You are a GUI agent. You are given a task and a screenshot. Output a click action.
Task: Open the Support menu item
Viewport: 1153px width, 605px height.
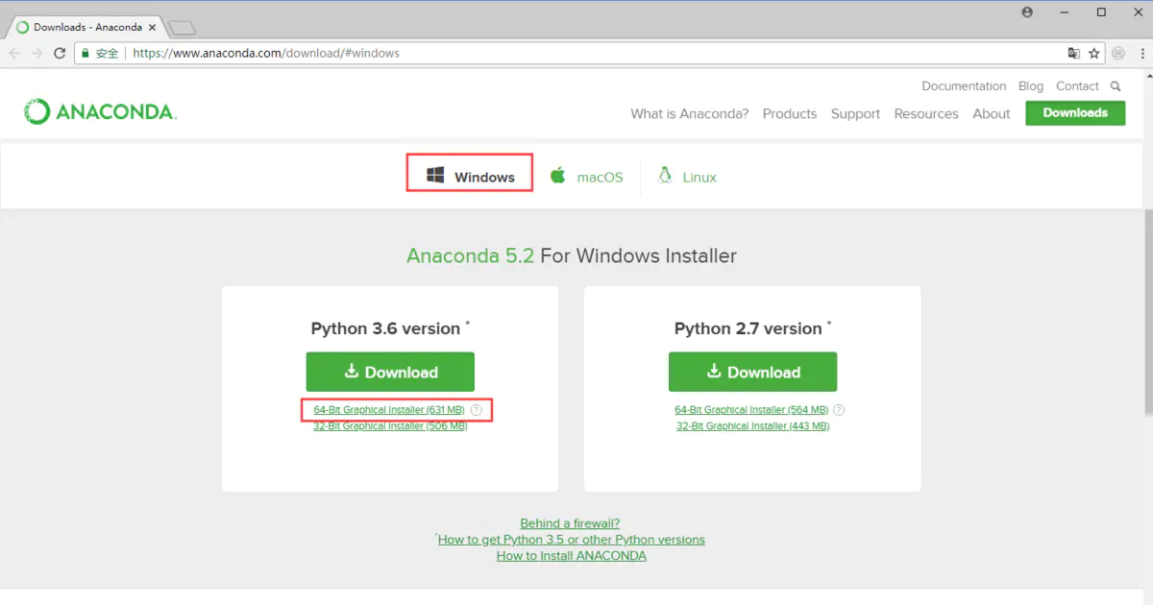pyautogui.click(x=855, y=113)
